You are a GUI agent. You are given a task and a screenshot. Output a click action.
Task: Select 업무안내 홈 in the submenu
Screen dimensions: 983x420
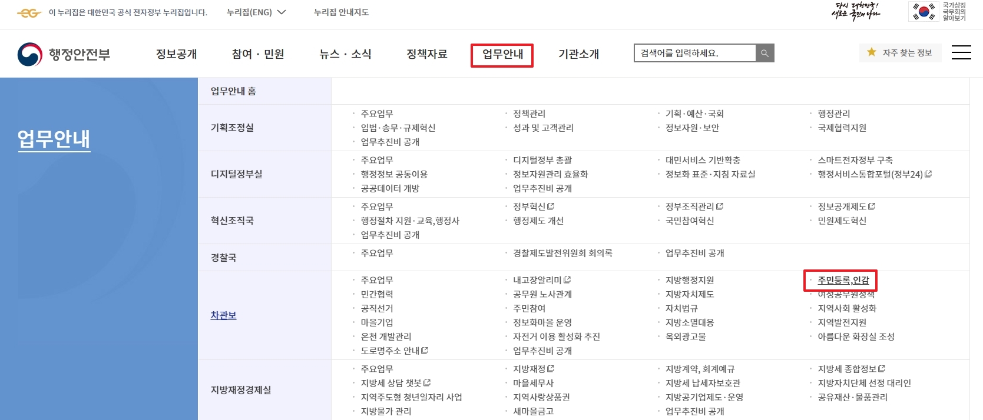point(233,91)
